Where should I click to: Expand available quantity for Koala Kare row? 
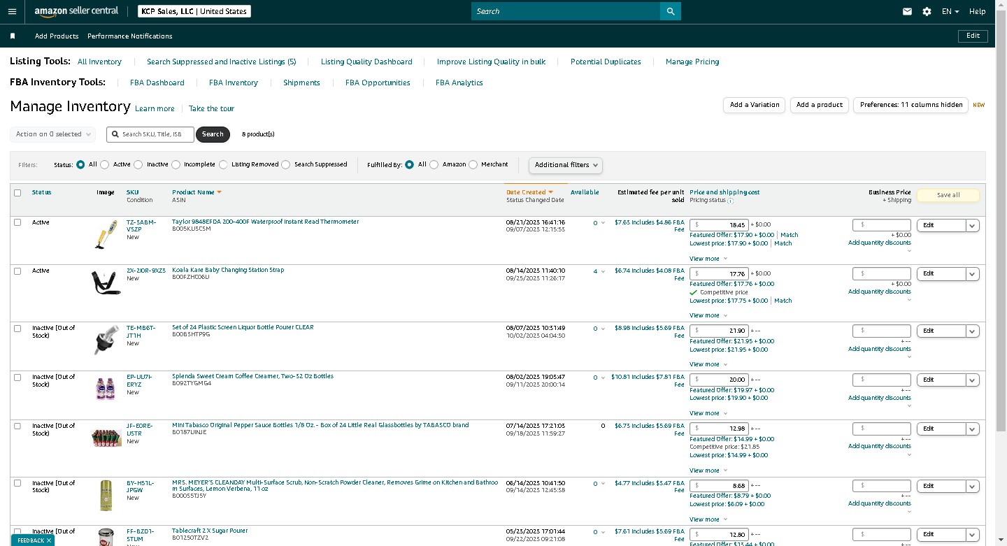click(x=603, y=271)
